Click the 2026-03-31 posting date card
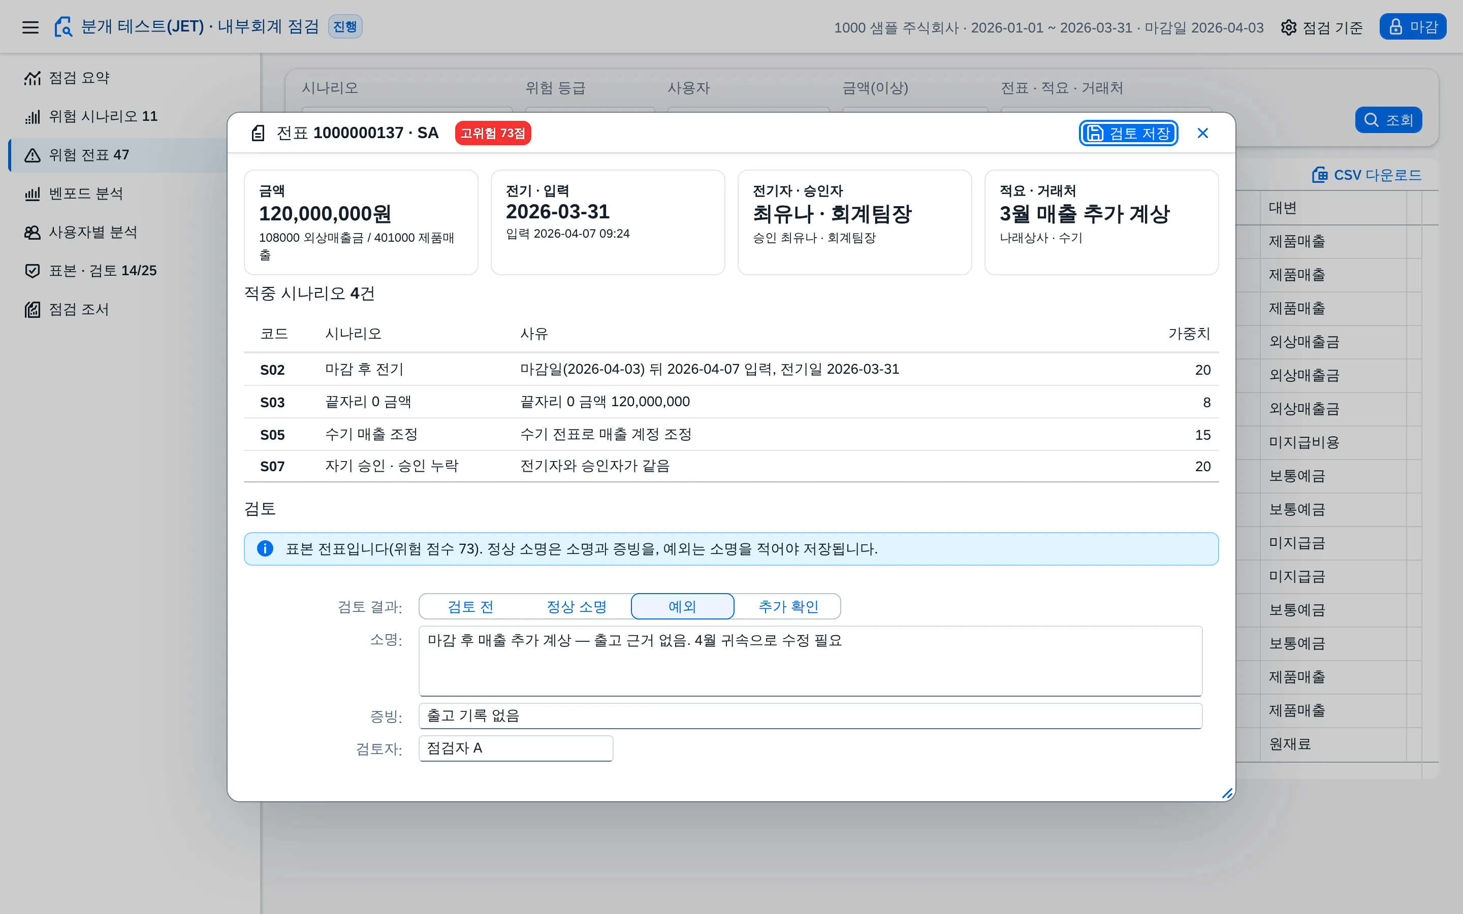 [x=608, y=222]
